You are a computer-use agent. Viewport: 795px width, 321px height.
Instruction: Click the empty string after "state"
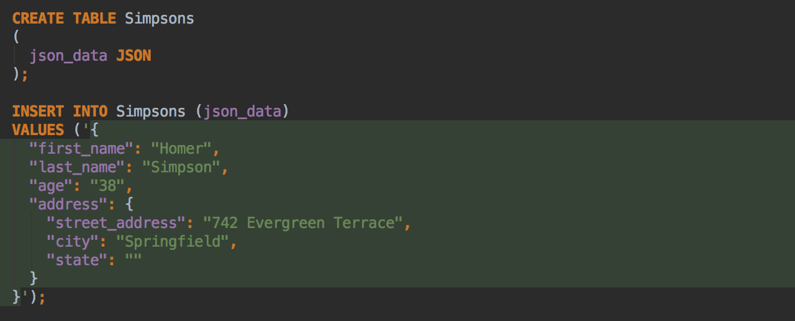(134, 260)
